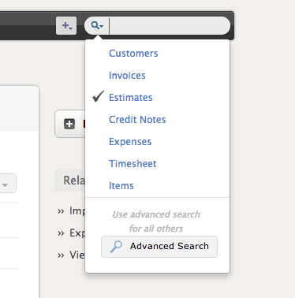Open the quick-create plus dropdown button
The image size is (295, 298).
point(66,26)
